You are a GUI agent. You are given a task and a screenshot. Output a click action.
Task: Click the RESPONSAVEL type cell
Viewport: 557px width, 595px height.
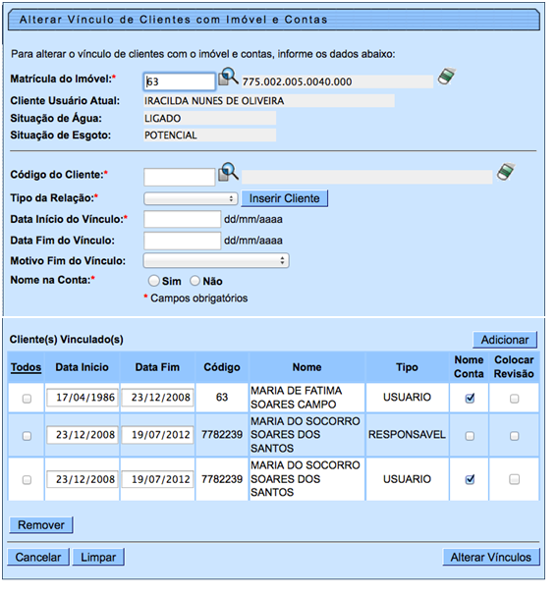[x=407, y=435]
